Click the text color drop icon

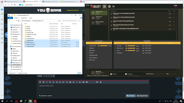coord(57,82)
